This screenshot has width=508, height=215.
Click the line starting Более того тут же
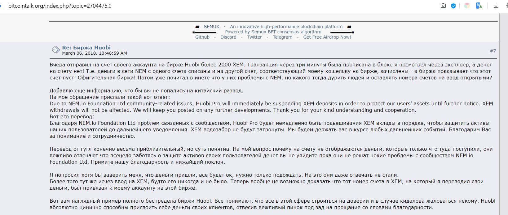click(x=267, y=185)
